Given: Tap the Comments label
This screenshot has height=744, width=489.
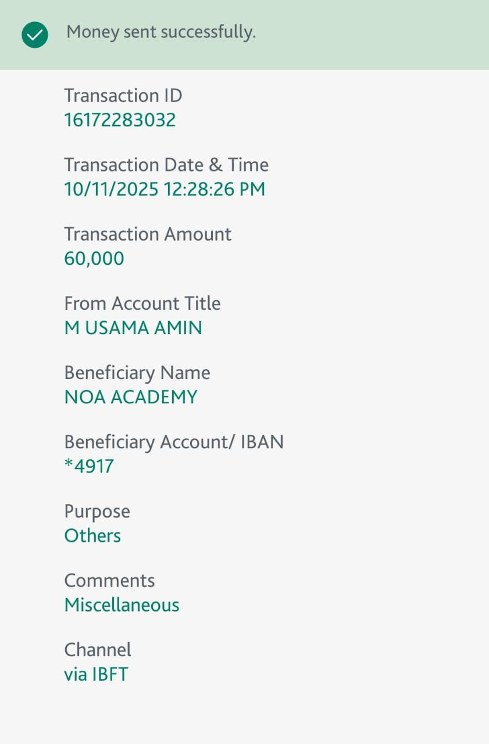Looking at the screenshot, I should click(x=109, y=581).
